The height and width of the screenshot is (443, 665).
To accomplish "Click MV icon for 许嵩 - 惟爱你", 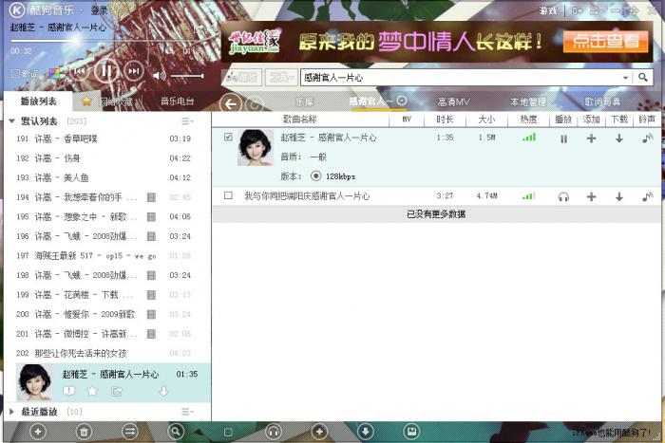I will pos(151,314).
